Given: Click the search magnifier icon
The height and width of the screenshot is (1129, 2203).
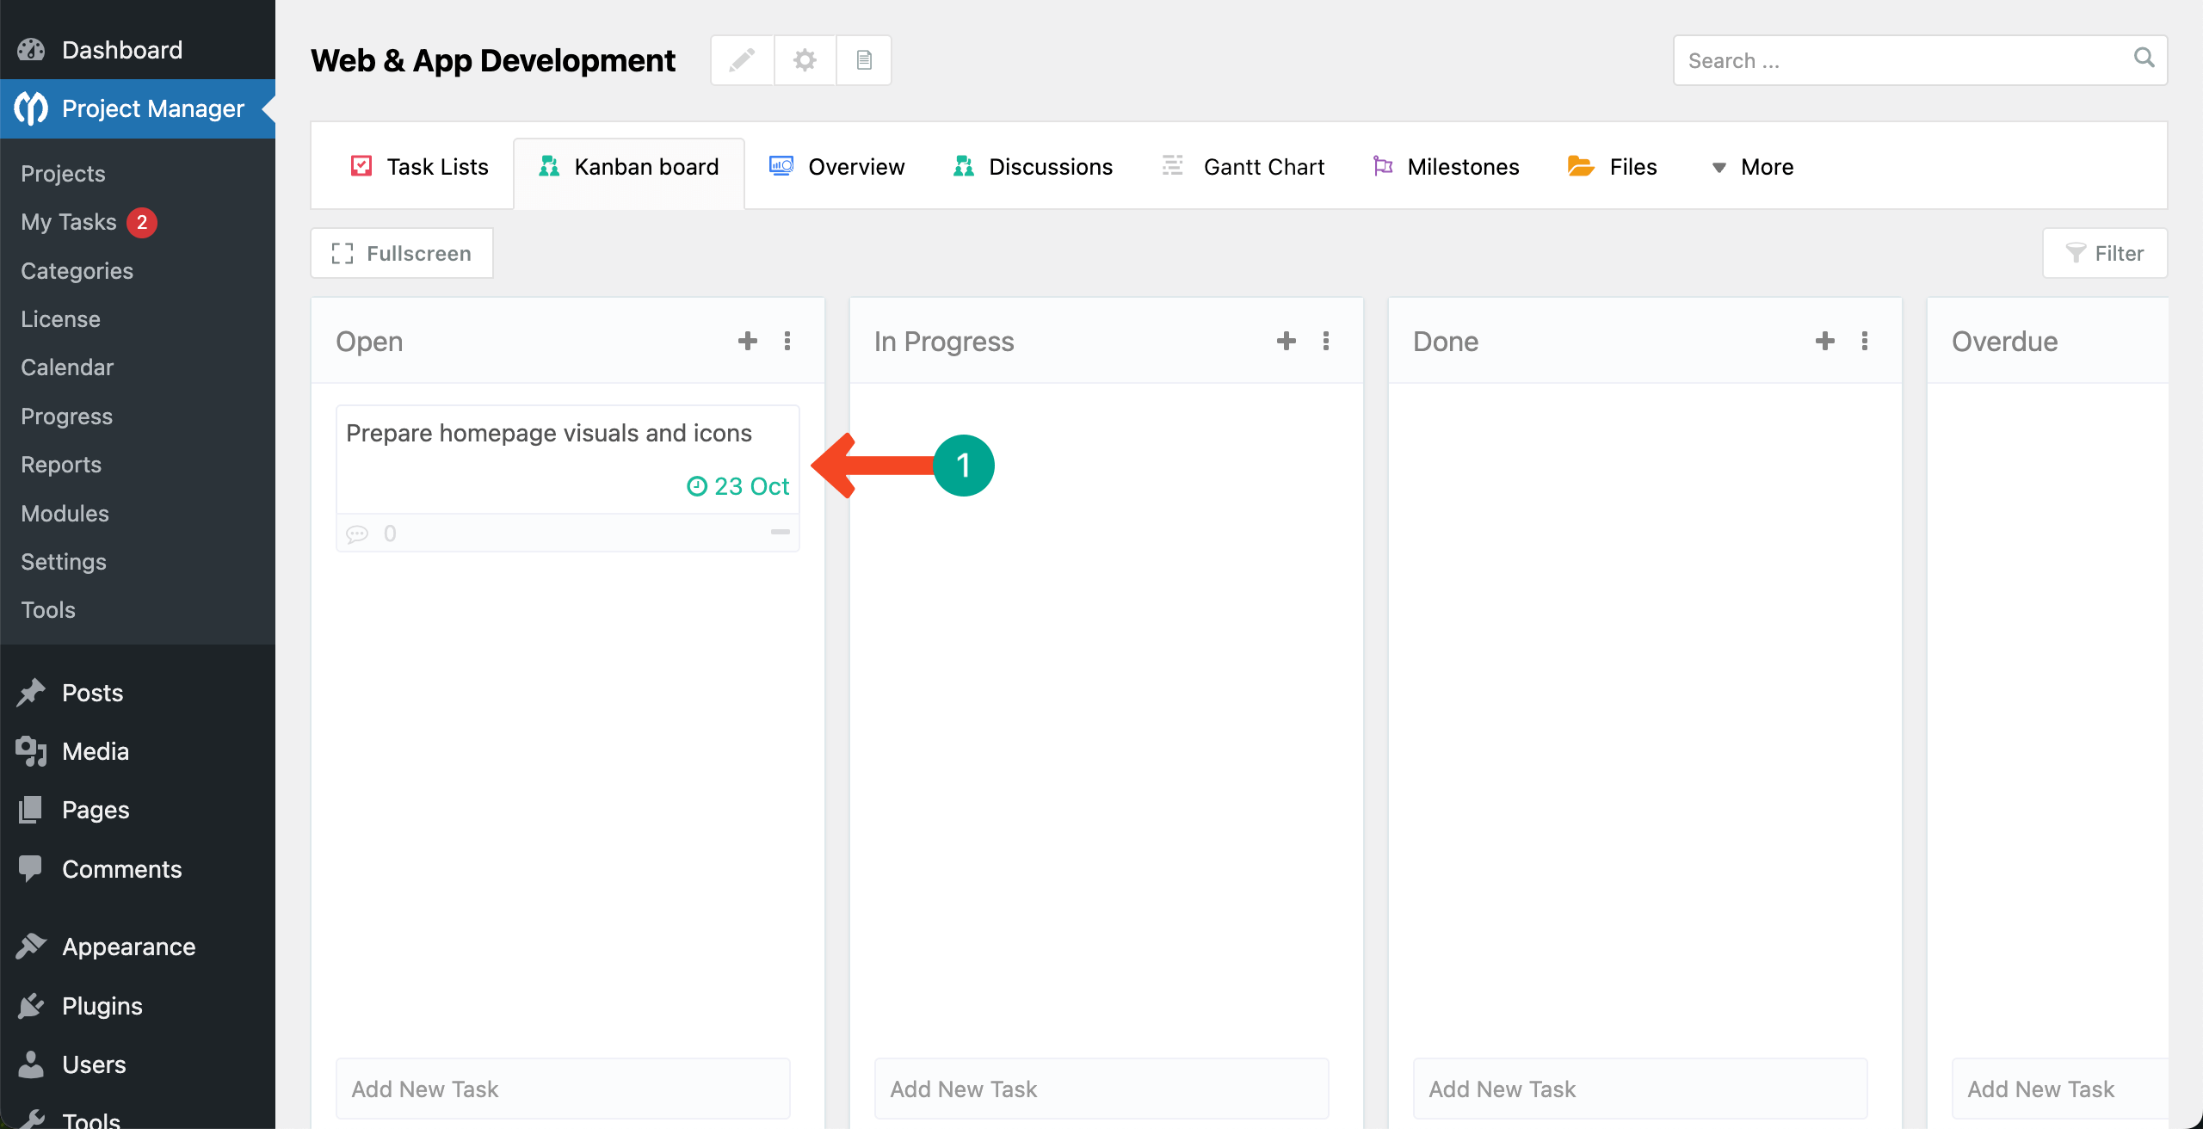Looking at the screenshot, I should point(2144,59).
